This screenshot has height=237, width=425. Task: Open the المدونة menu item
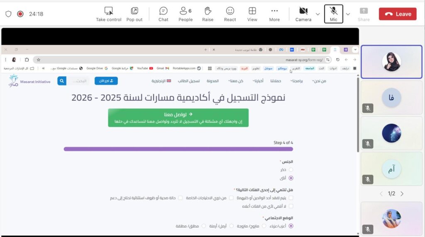(212, 81)
